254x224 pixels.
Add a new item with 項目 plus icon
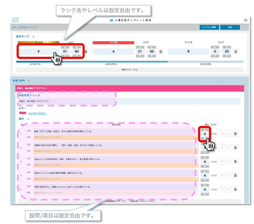pyautogui.click(x=27, y=119)
